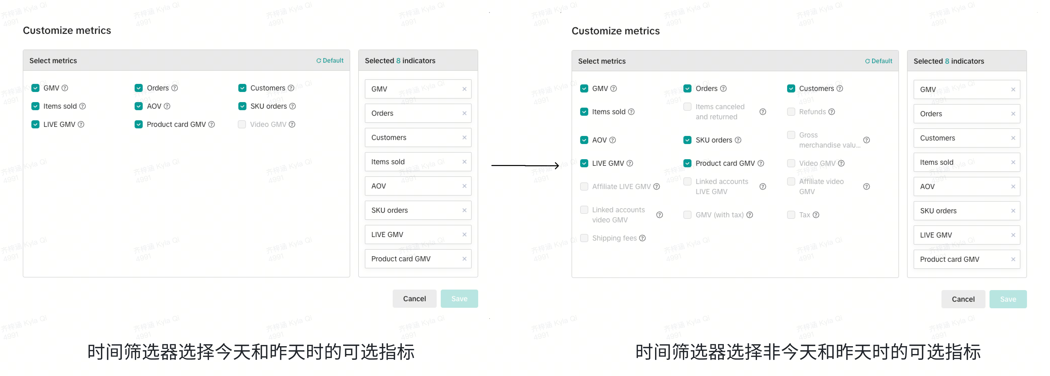Click the help icon next to Shipping fees

click(x=642, y=238)
